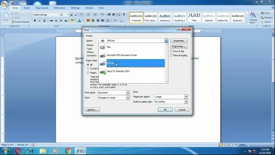Cancel the Print dialog
275x155 pixels.
[182, 110]
